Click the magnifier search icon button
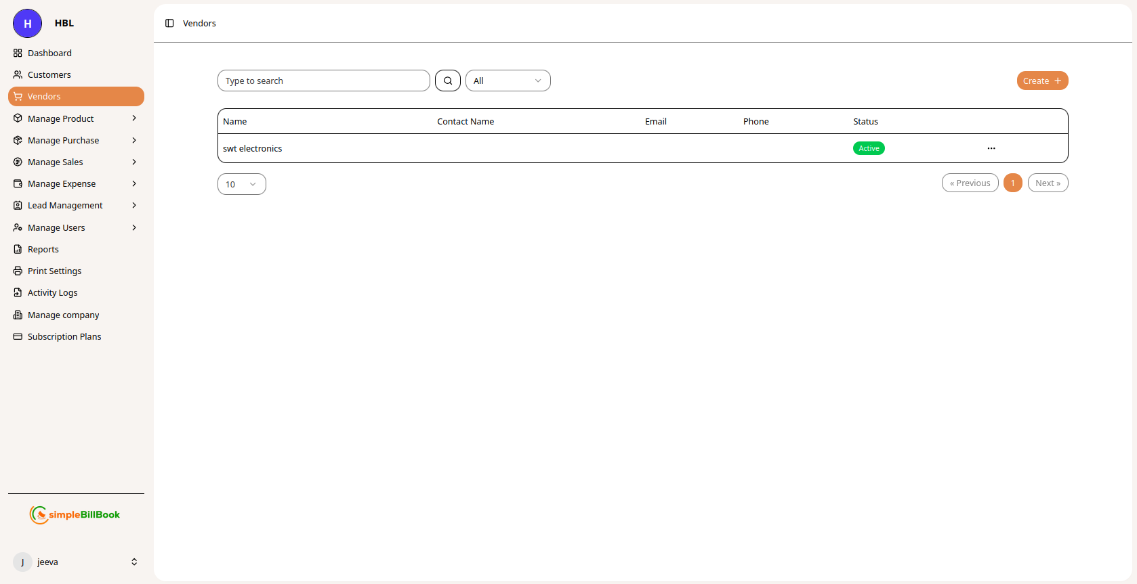1137x584 pixels. [447, 81]
